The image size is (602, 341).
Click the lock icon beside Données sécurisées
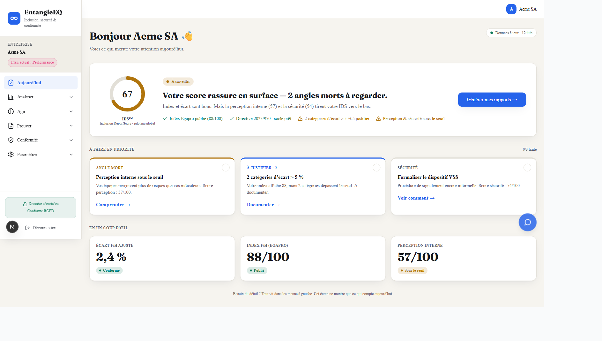25,204
